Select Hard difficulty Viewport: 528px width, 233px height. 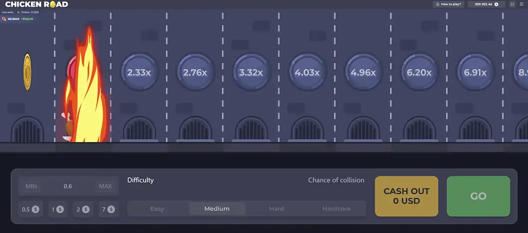[x=277, y=209]
